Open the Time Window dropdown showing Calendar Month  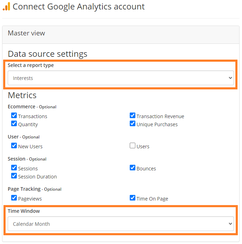pos(121,224)
